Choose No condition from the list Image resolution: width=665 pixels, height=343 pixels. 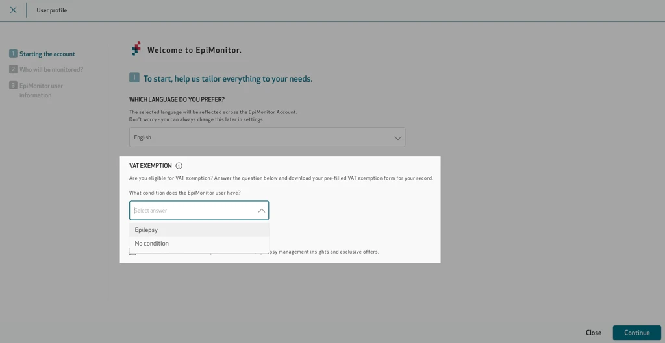pyautogui.click(x=199, y=244)
